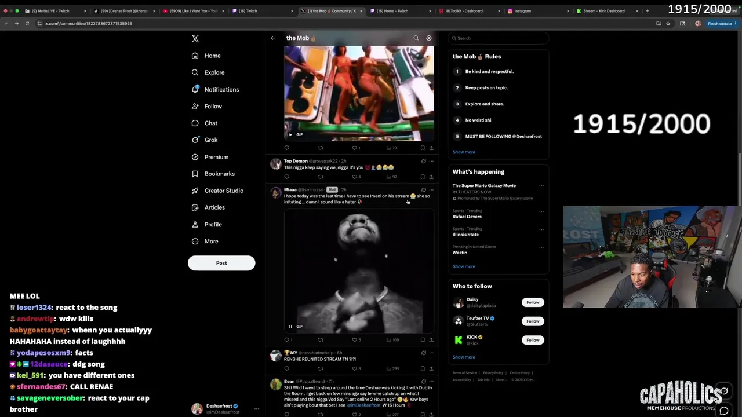Like JAY's RENSHE REUNITED post
The height and width of the screenshot is (417, 742).
pyautogui.click(x=355, y=368)
